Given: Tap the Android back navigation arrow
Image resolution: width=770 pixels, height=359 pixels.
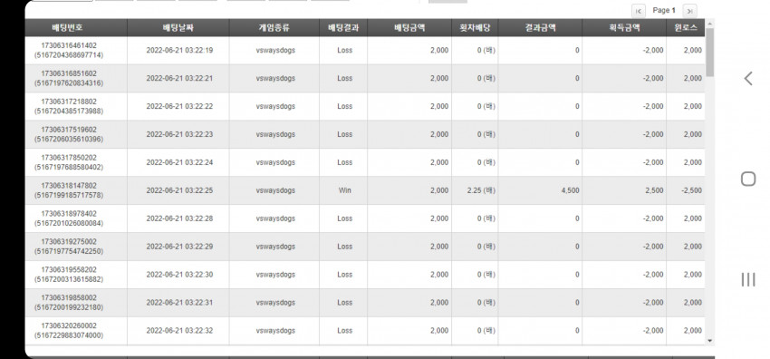Looking at the screenshot, I should click(x=748, y=78).
